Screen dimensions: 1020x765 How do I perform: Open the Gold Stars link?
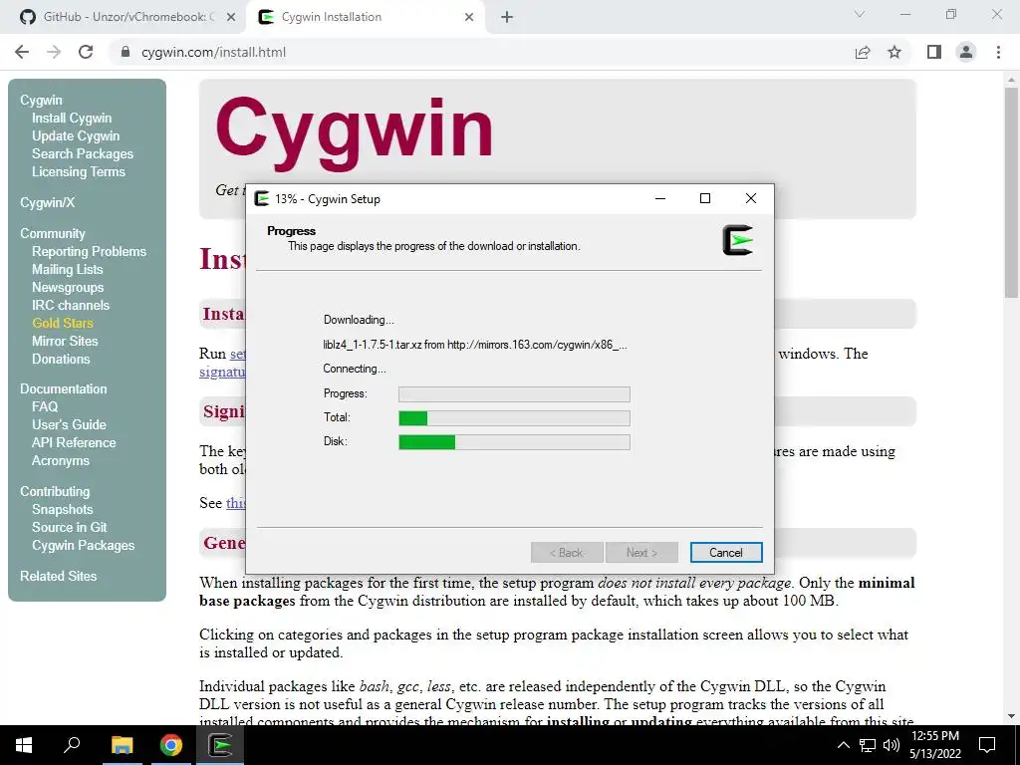[x=63, y=323]
